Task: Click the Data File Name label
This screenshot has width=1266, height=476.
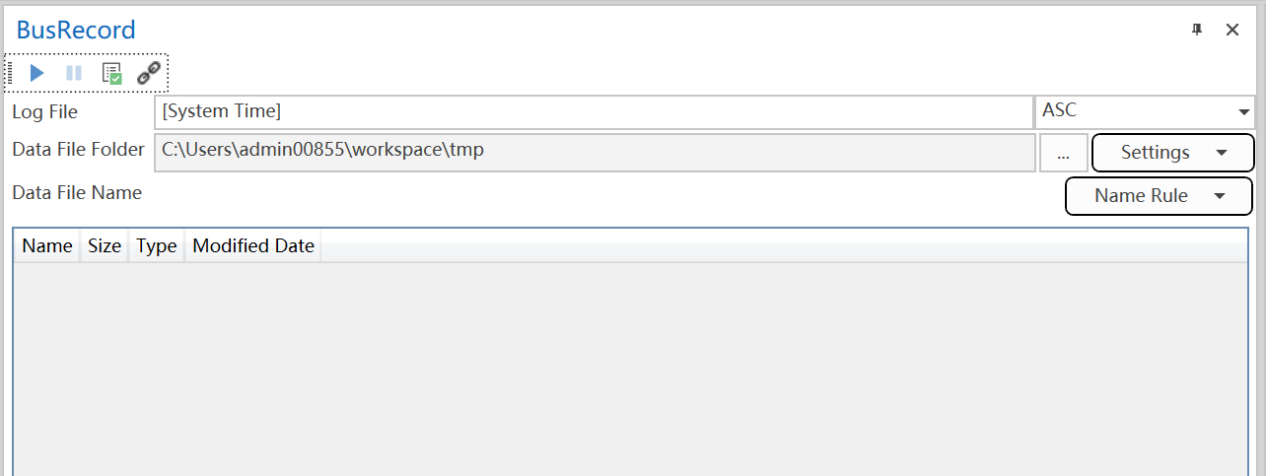Action: pyautogui.click(x=77, y=193)
